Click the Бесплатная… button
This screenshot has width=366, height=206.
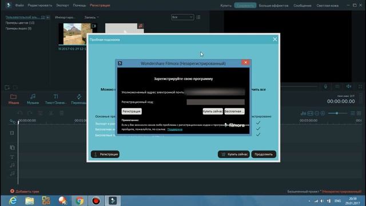click(x=234, y=112)
